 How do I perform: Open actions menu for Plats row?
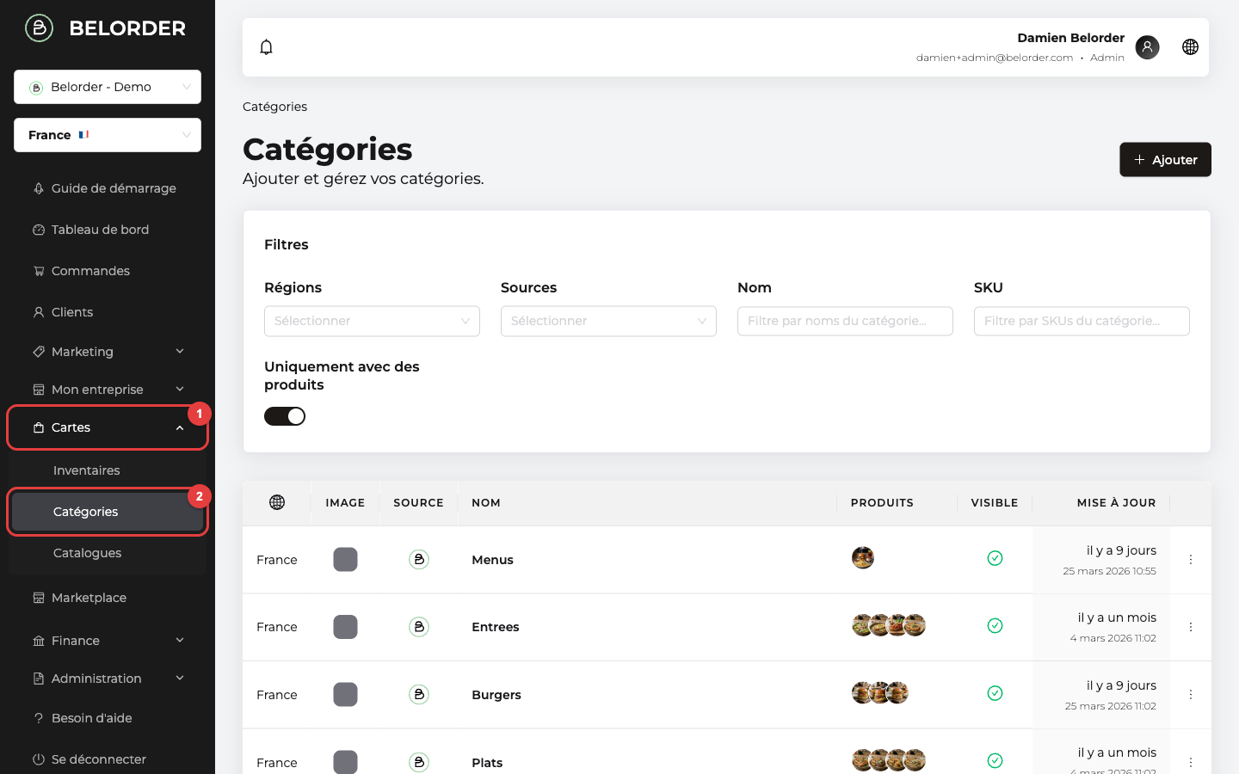click(1191, 762)
